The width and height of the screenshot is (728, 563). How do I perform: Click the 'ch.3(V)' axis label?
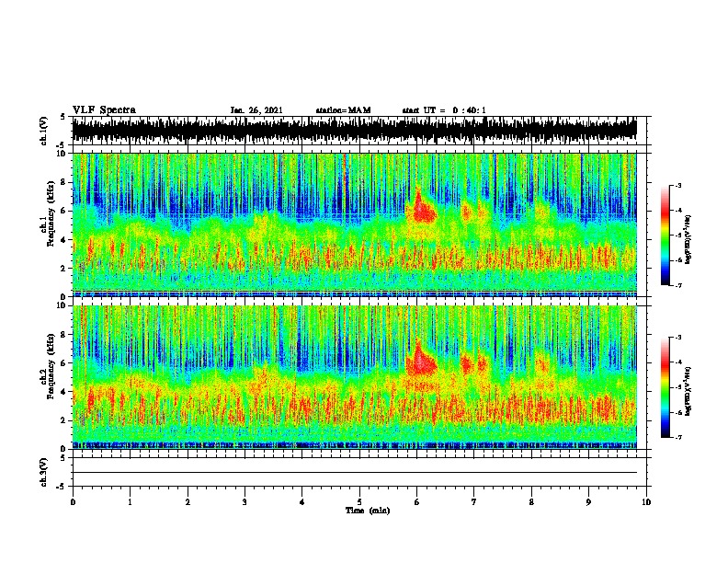(x=44, y=472)
